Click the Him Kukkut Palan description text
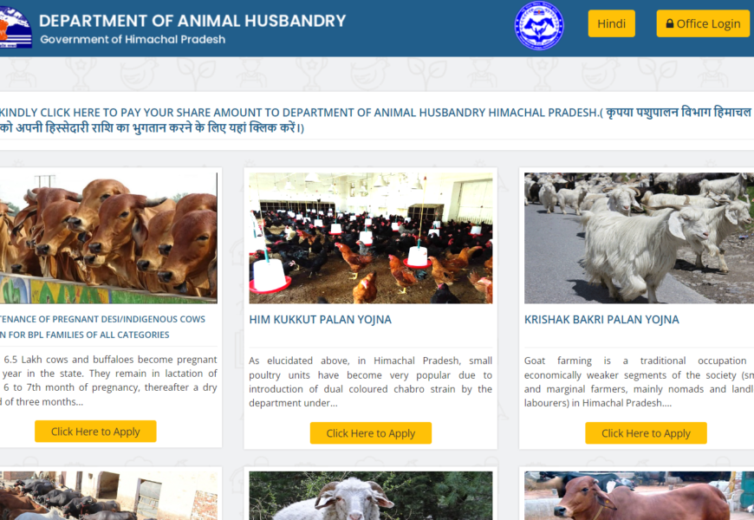754x520 pixels. tap(370, 381)
